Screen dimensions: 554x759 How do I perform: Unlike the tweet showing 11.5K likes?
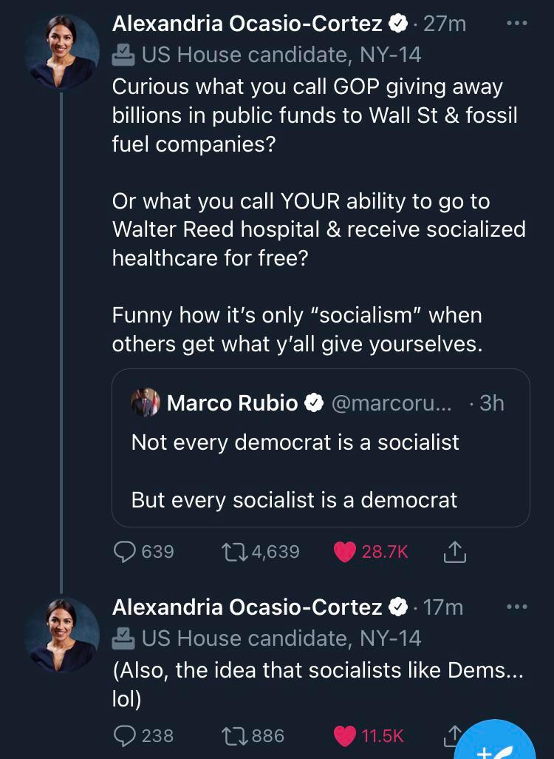345,736
